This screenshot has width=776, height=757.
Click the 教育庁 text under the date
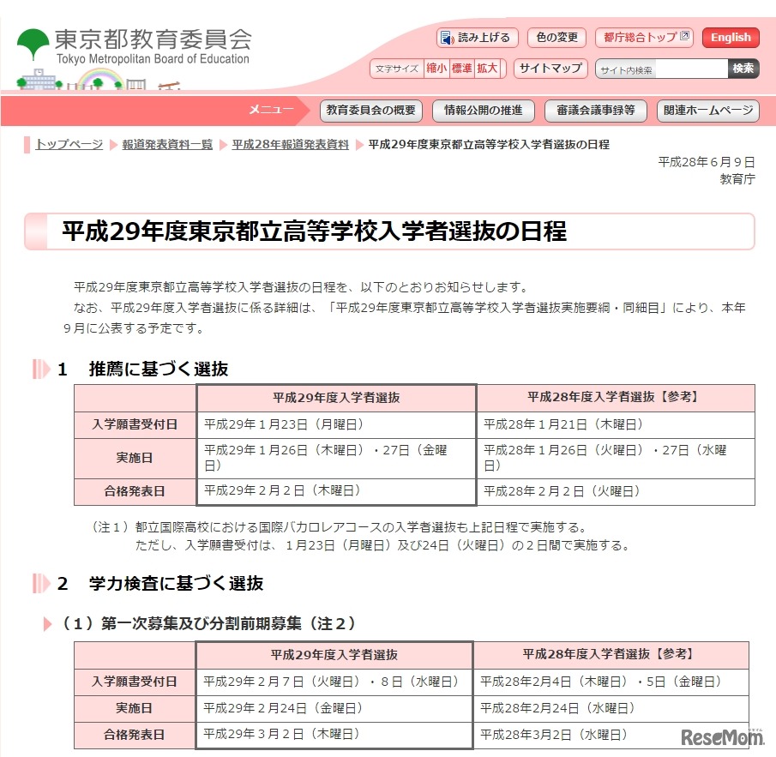click(737, 179)
